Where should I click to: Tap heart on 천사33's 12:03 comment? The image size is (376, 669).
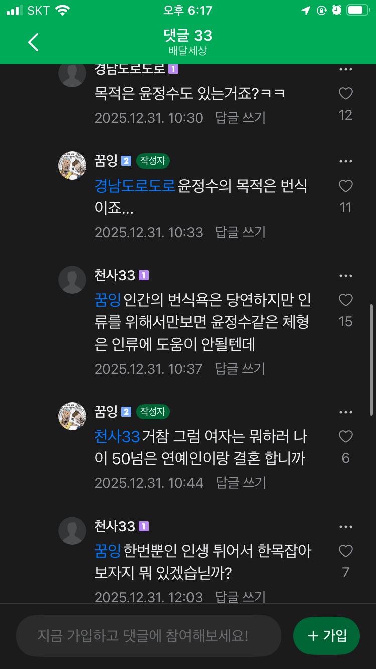(346, 551)
